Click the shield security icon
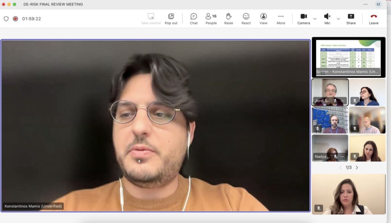Screen dimensions: 391x223 (6, 19)
